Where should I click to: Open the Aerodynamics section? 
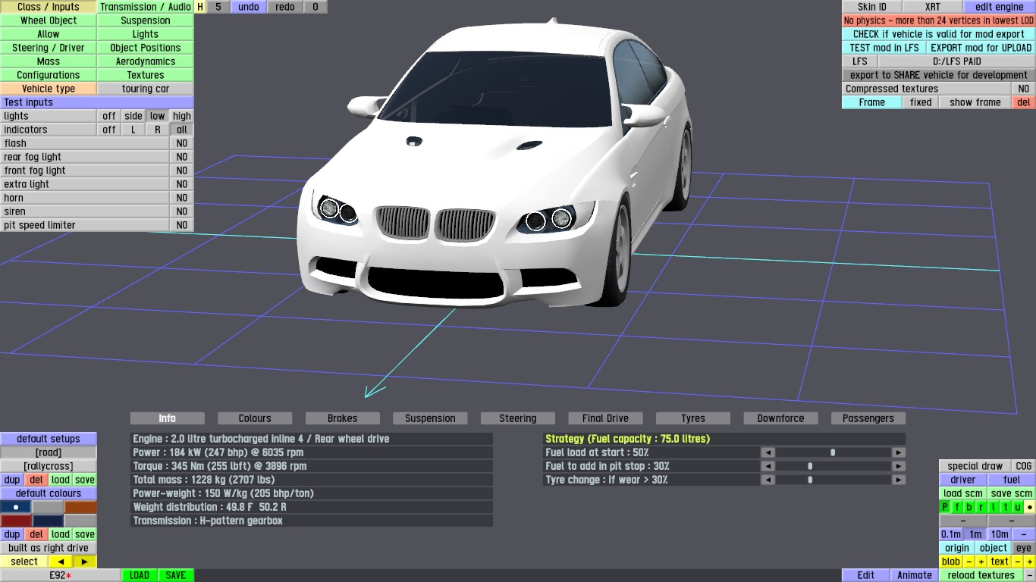[x=146, y=61]
